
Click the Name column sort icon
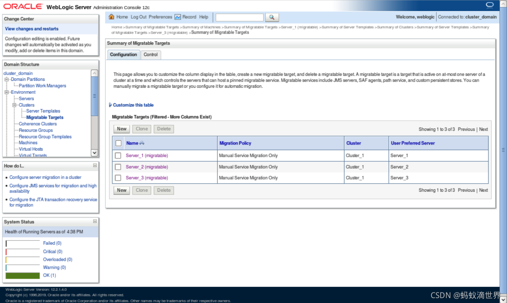point(142,143)
